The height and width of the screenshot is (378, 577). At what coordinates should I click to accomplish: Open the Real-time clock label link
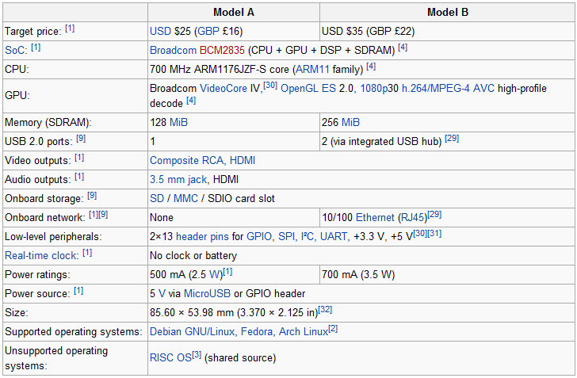click(x=42, y=255)
